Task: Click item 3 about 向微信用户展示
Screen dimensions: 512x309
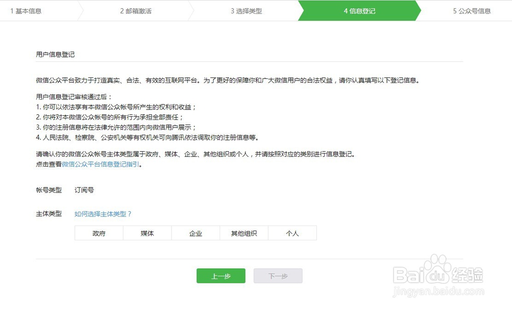Action: (x=116, y=127)
